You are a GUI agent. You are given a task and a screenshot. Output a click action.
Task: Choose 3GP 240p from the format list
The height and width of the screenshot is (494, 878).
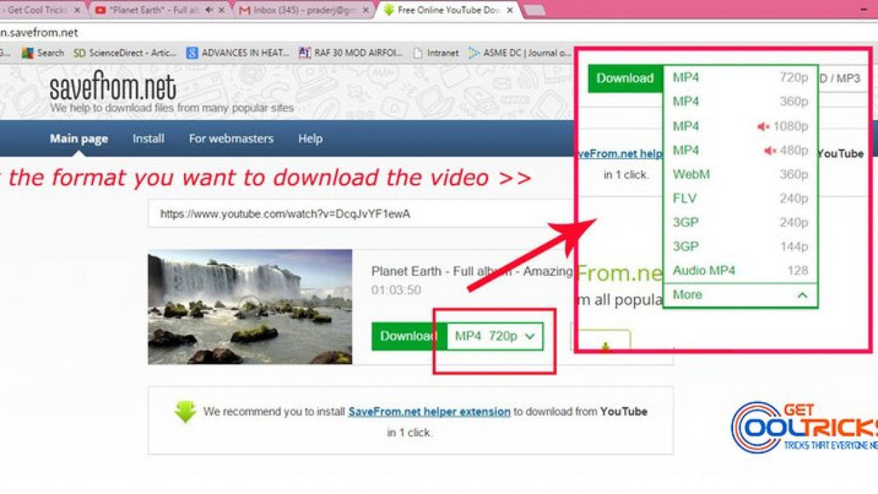[740, 222]
